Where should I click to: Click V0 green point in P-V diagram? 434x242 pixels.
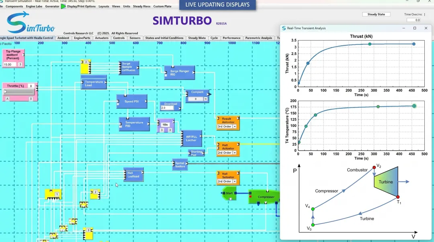(x=313, y=225)
